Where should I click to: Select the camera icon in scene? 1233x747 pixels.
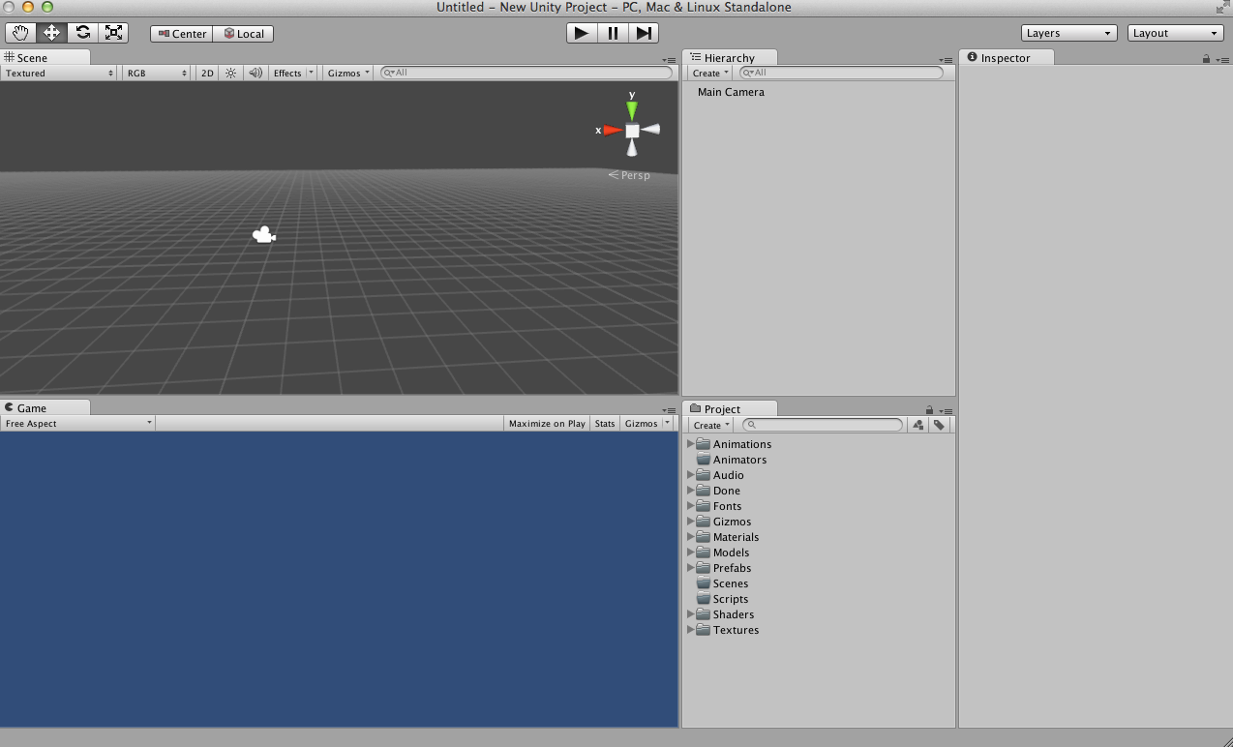pos(263,234)
